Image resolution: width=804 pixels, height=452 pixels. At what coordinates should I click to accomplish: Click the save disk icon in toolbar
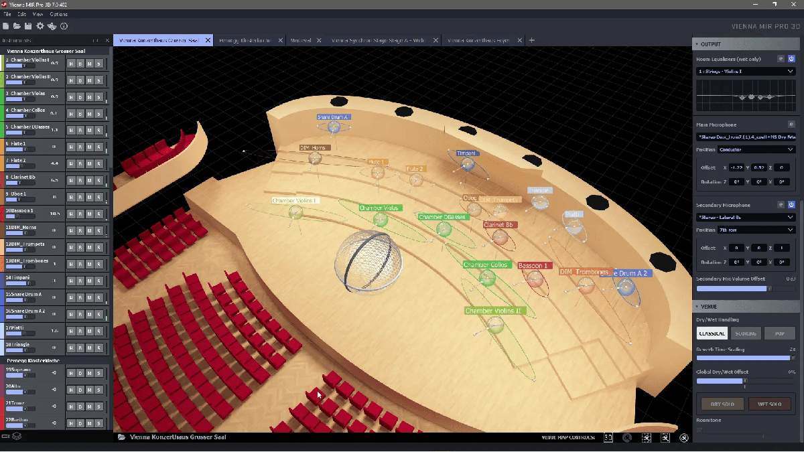pyautogui.click(x=28, y=26)
